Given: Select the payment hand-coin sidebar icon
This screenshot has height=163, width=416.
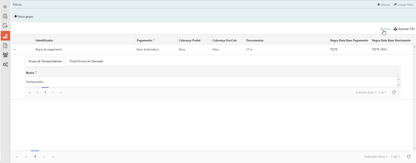Looking at the screenshot, I should tap(5, 36).
